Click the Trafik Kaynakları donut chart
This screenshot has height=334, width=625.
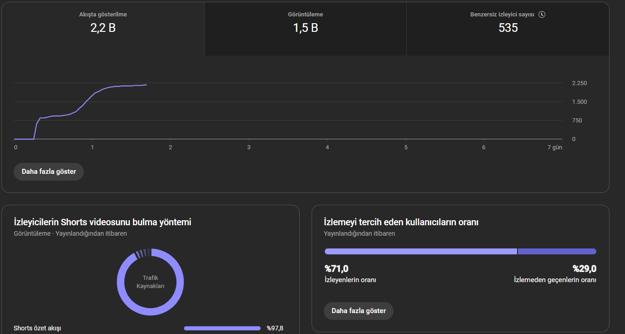(x=150, y=282)
